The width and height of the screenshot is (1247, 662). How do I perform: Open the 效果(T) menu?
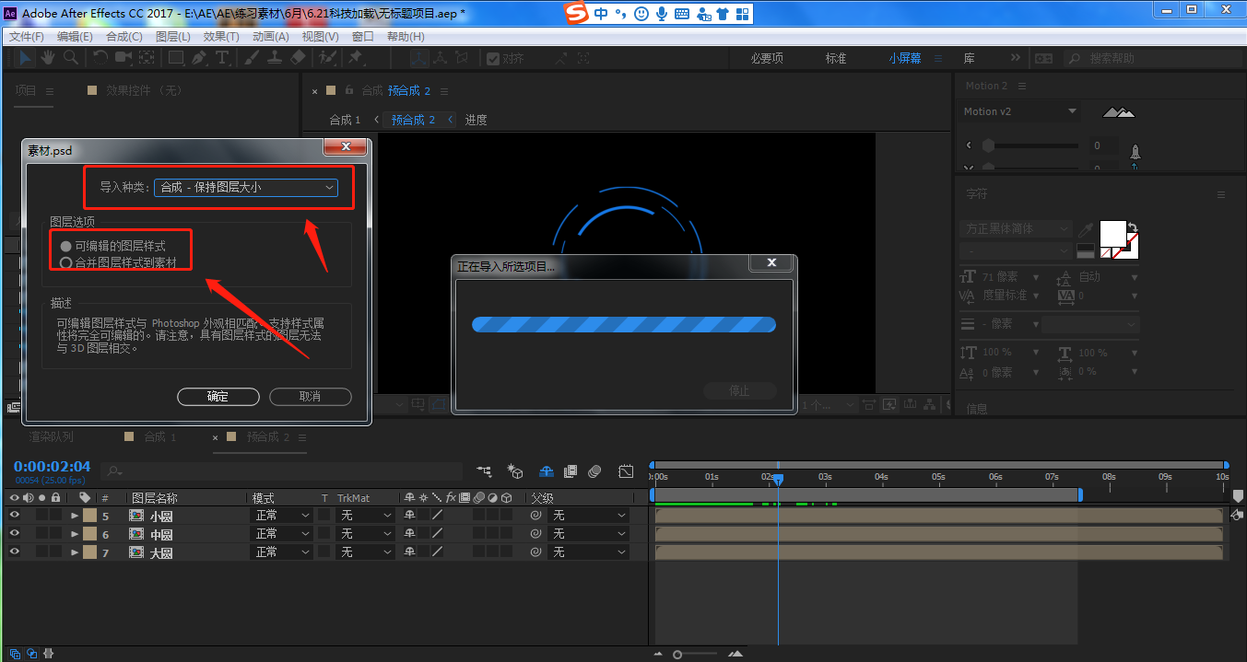coord(221,37)
